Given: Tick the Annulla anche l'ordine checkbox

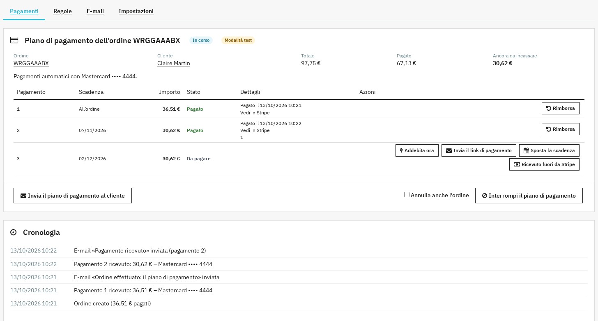Looking at the screenshot, I should [407, 195].
